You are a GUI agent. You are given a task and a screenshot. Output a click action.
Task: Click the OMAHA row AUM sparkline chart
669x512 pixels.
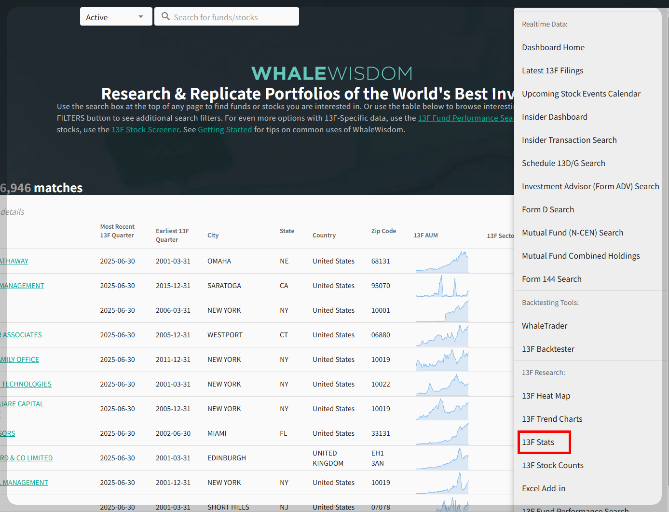tap(442, 261)
